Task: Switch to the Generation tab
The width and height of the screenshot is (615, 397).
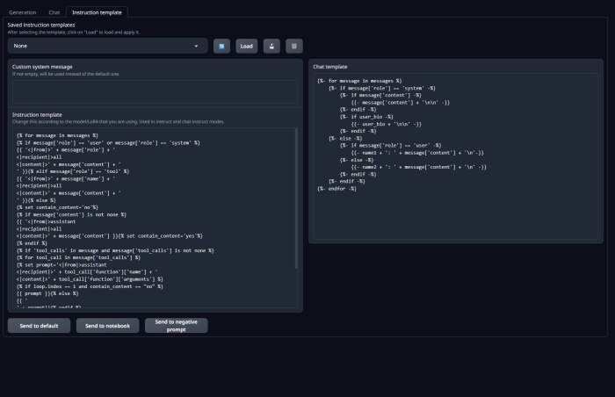Action: click(23, 12)
